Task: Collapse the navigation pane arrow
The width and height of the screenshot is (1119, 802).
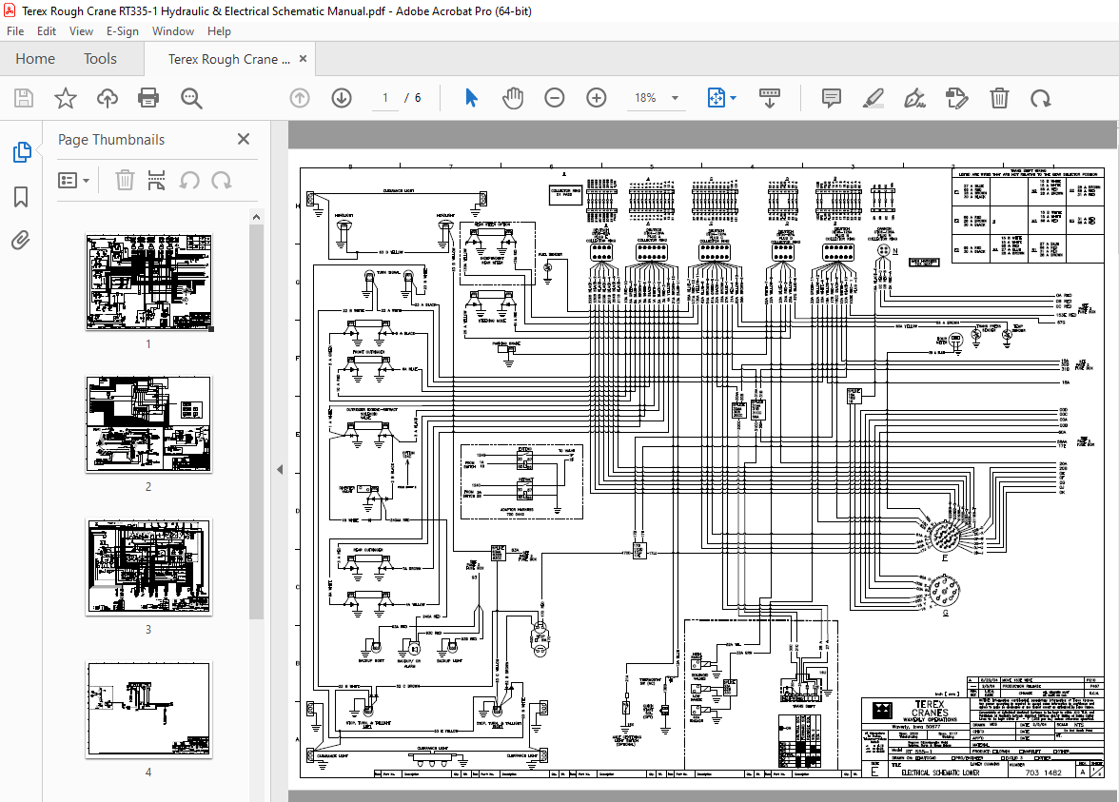Action: coord(280,470)
